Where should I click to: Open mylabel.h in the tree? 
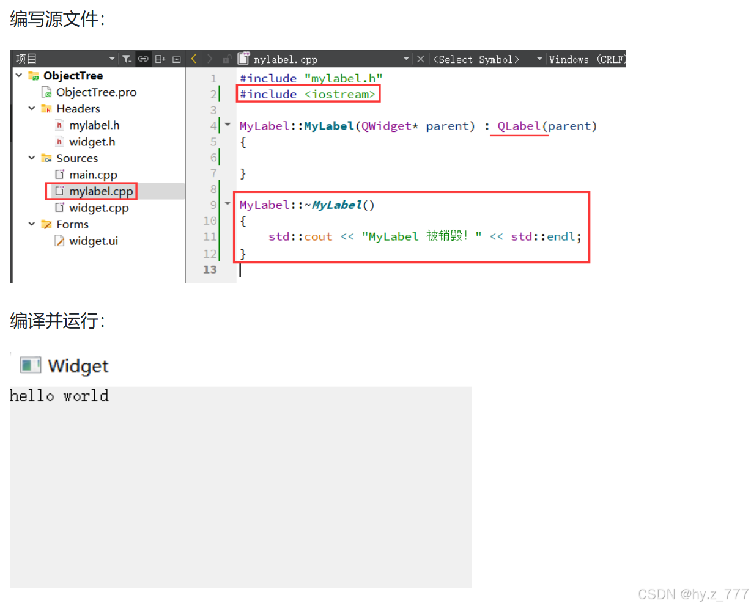[x=94, y=125]
